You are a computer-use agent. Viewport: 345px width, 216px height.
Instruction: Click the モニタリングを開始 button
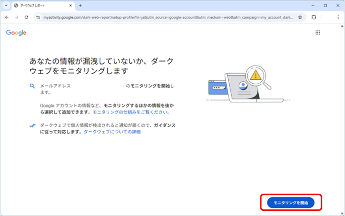point(291,202)
